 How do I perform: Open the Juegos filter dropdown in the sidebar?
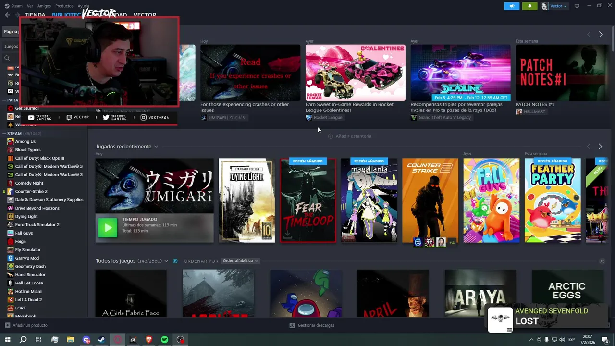pyautogui.click(x=12, y=47)
